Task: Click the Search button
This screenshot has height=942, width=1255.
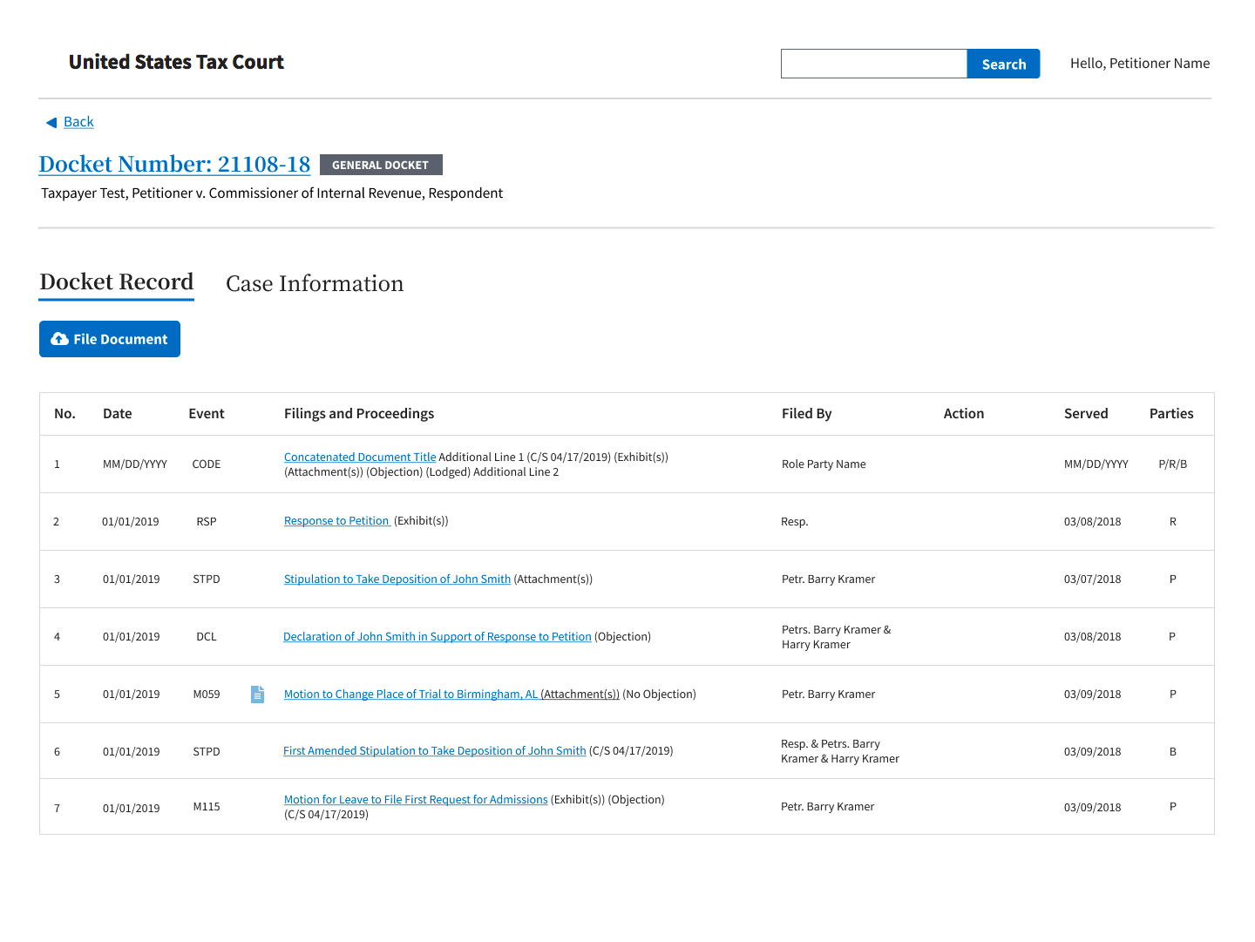Action: click(1003, 64)
